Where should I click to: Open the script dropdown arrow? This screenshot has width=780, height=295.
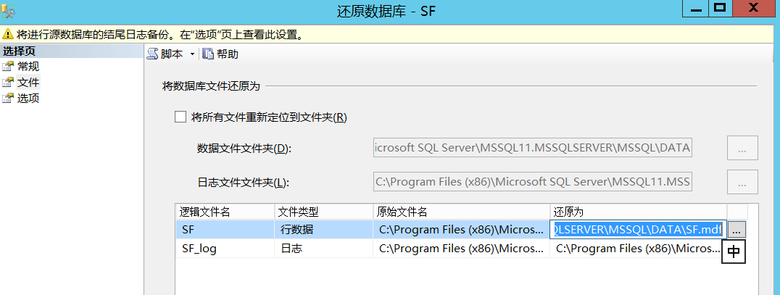(x=192, y=54)
